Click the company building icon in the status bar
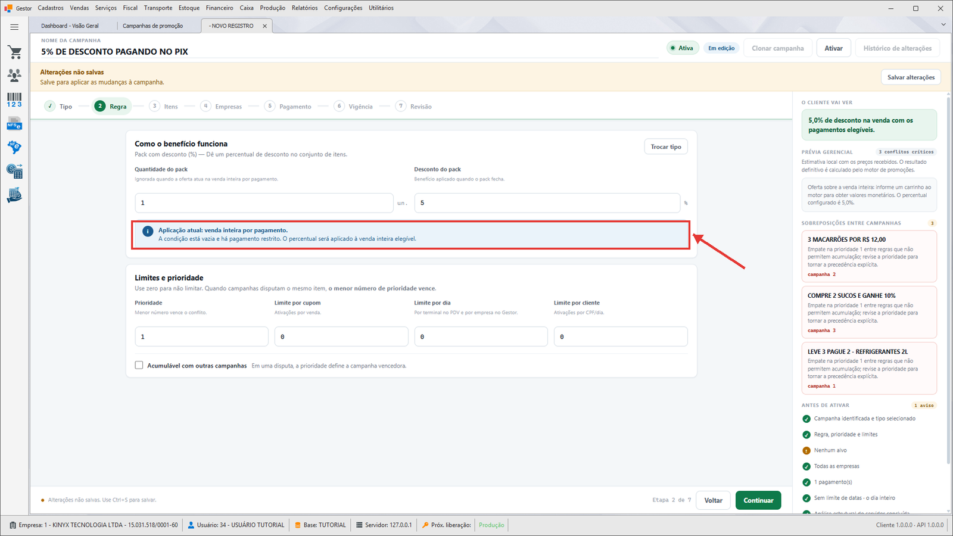The image size is (953, 536). [x=13, y=525]
